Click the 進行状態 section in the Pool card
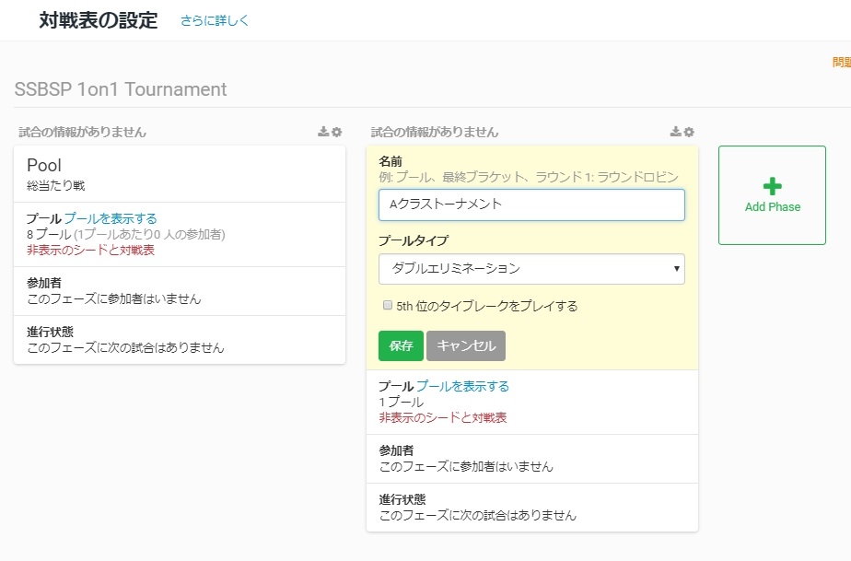Screen dimensions: 851x561 coord(180,340)
